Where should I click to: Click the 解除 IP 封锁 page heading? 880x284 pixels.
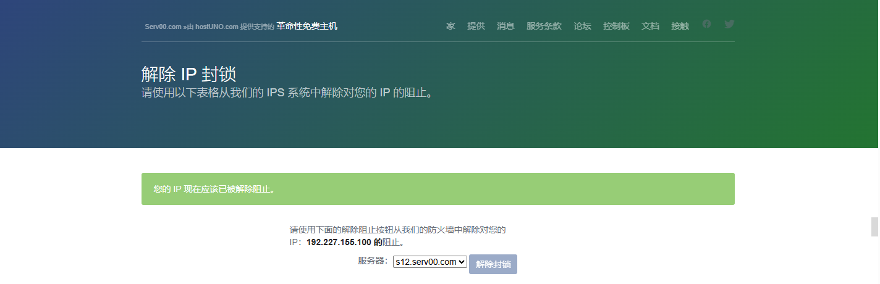point(188,74)
